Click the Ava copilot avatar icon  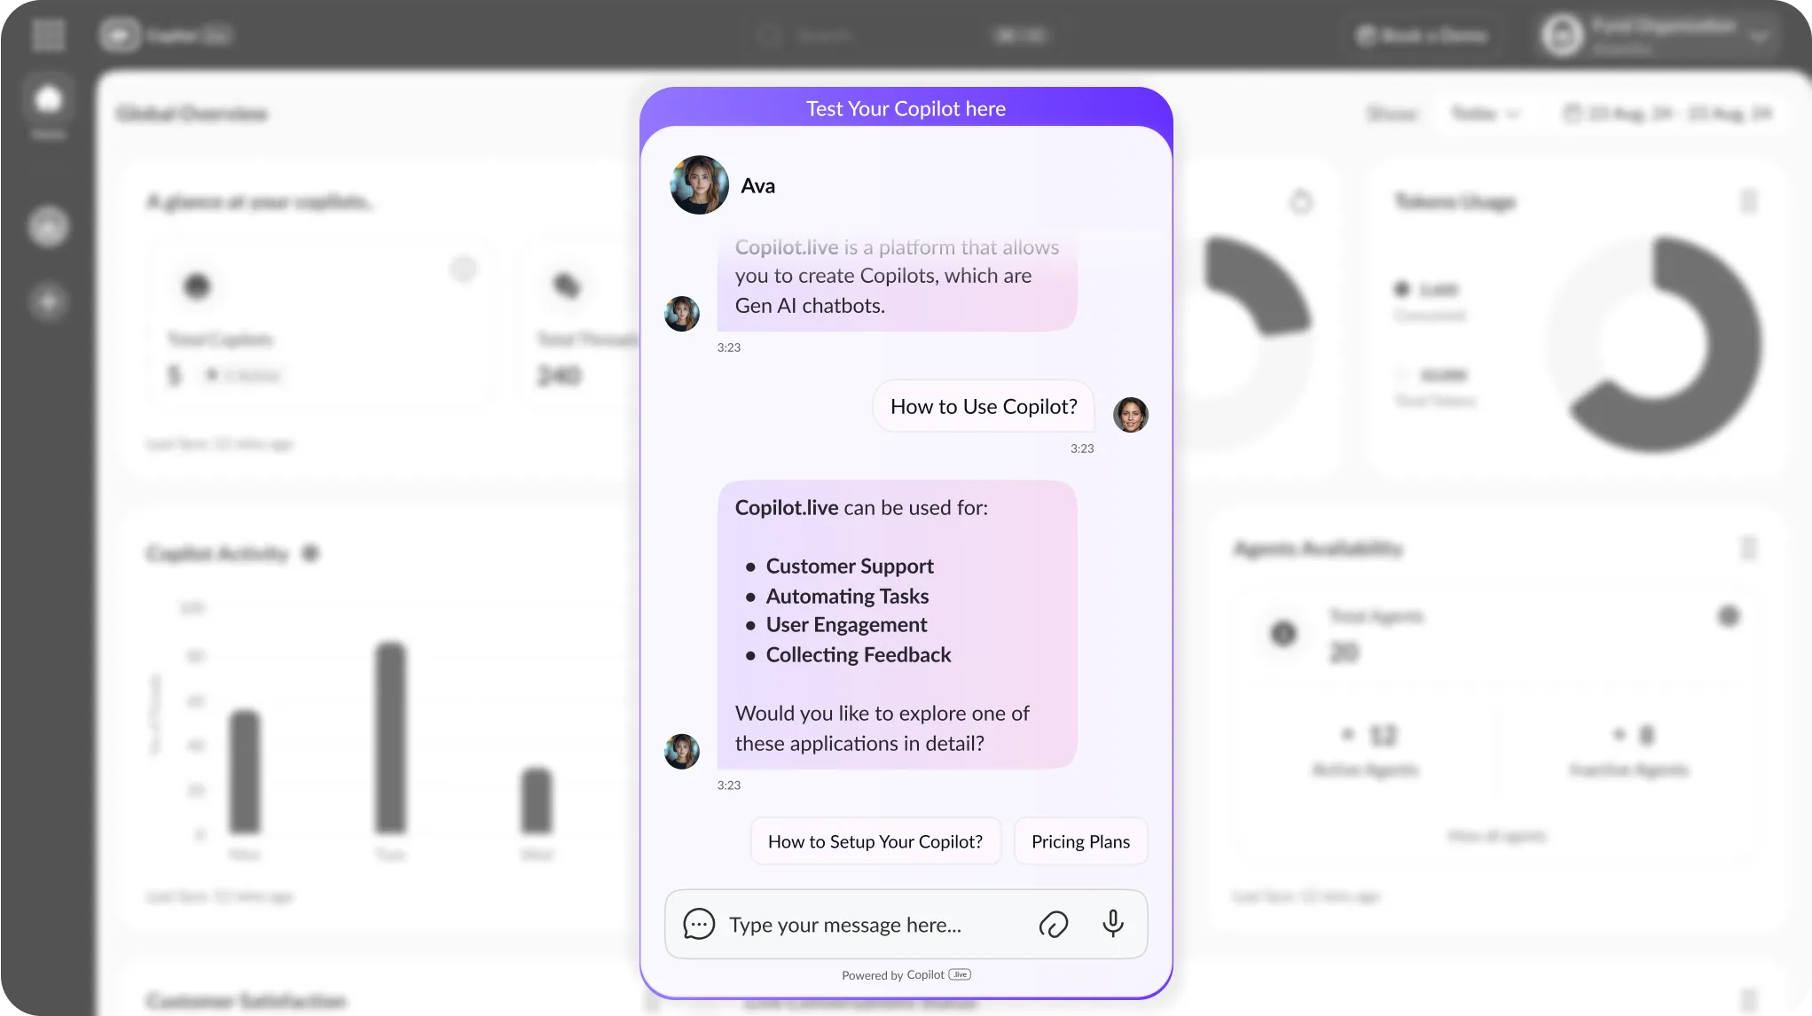tap(698, 184)
